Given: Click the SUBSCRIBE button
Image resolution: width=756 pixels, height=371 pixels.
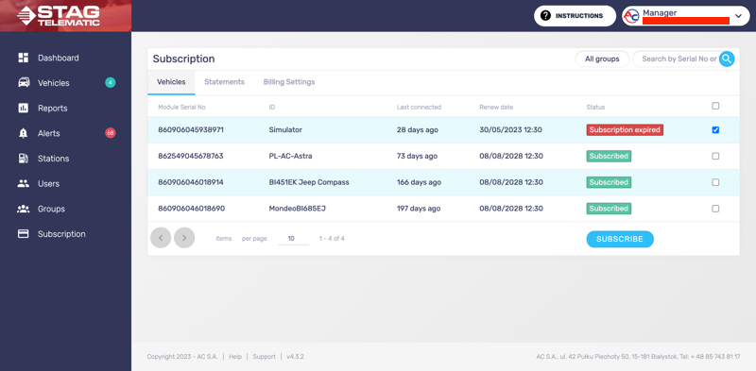Looking at the screenshot, I should click(620, 239).
